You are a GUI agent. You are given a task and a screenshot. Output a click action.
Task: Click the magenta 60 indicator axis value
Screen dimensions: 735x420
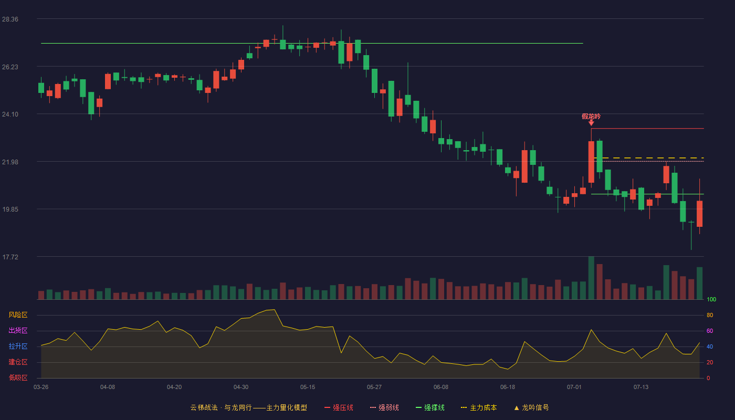710,331
